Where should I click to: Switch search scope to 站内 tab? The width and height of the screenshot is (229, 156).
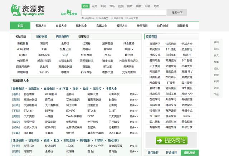(x=86, y=6)
